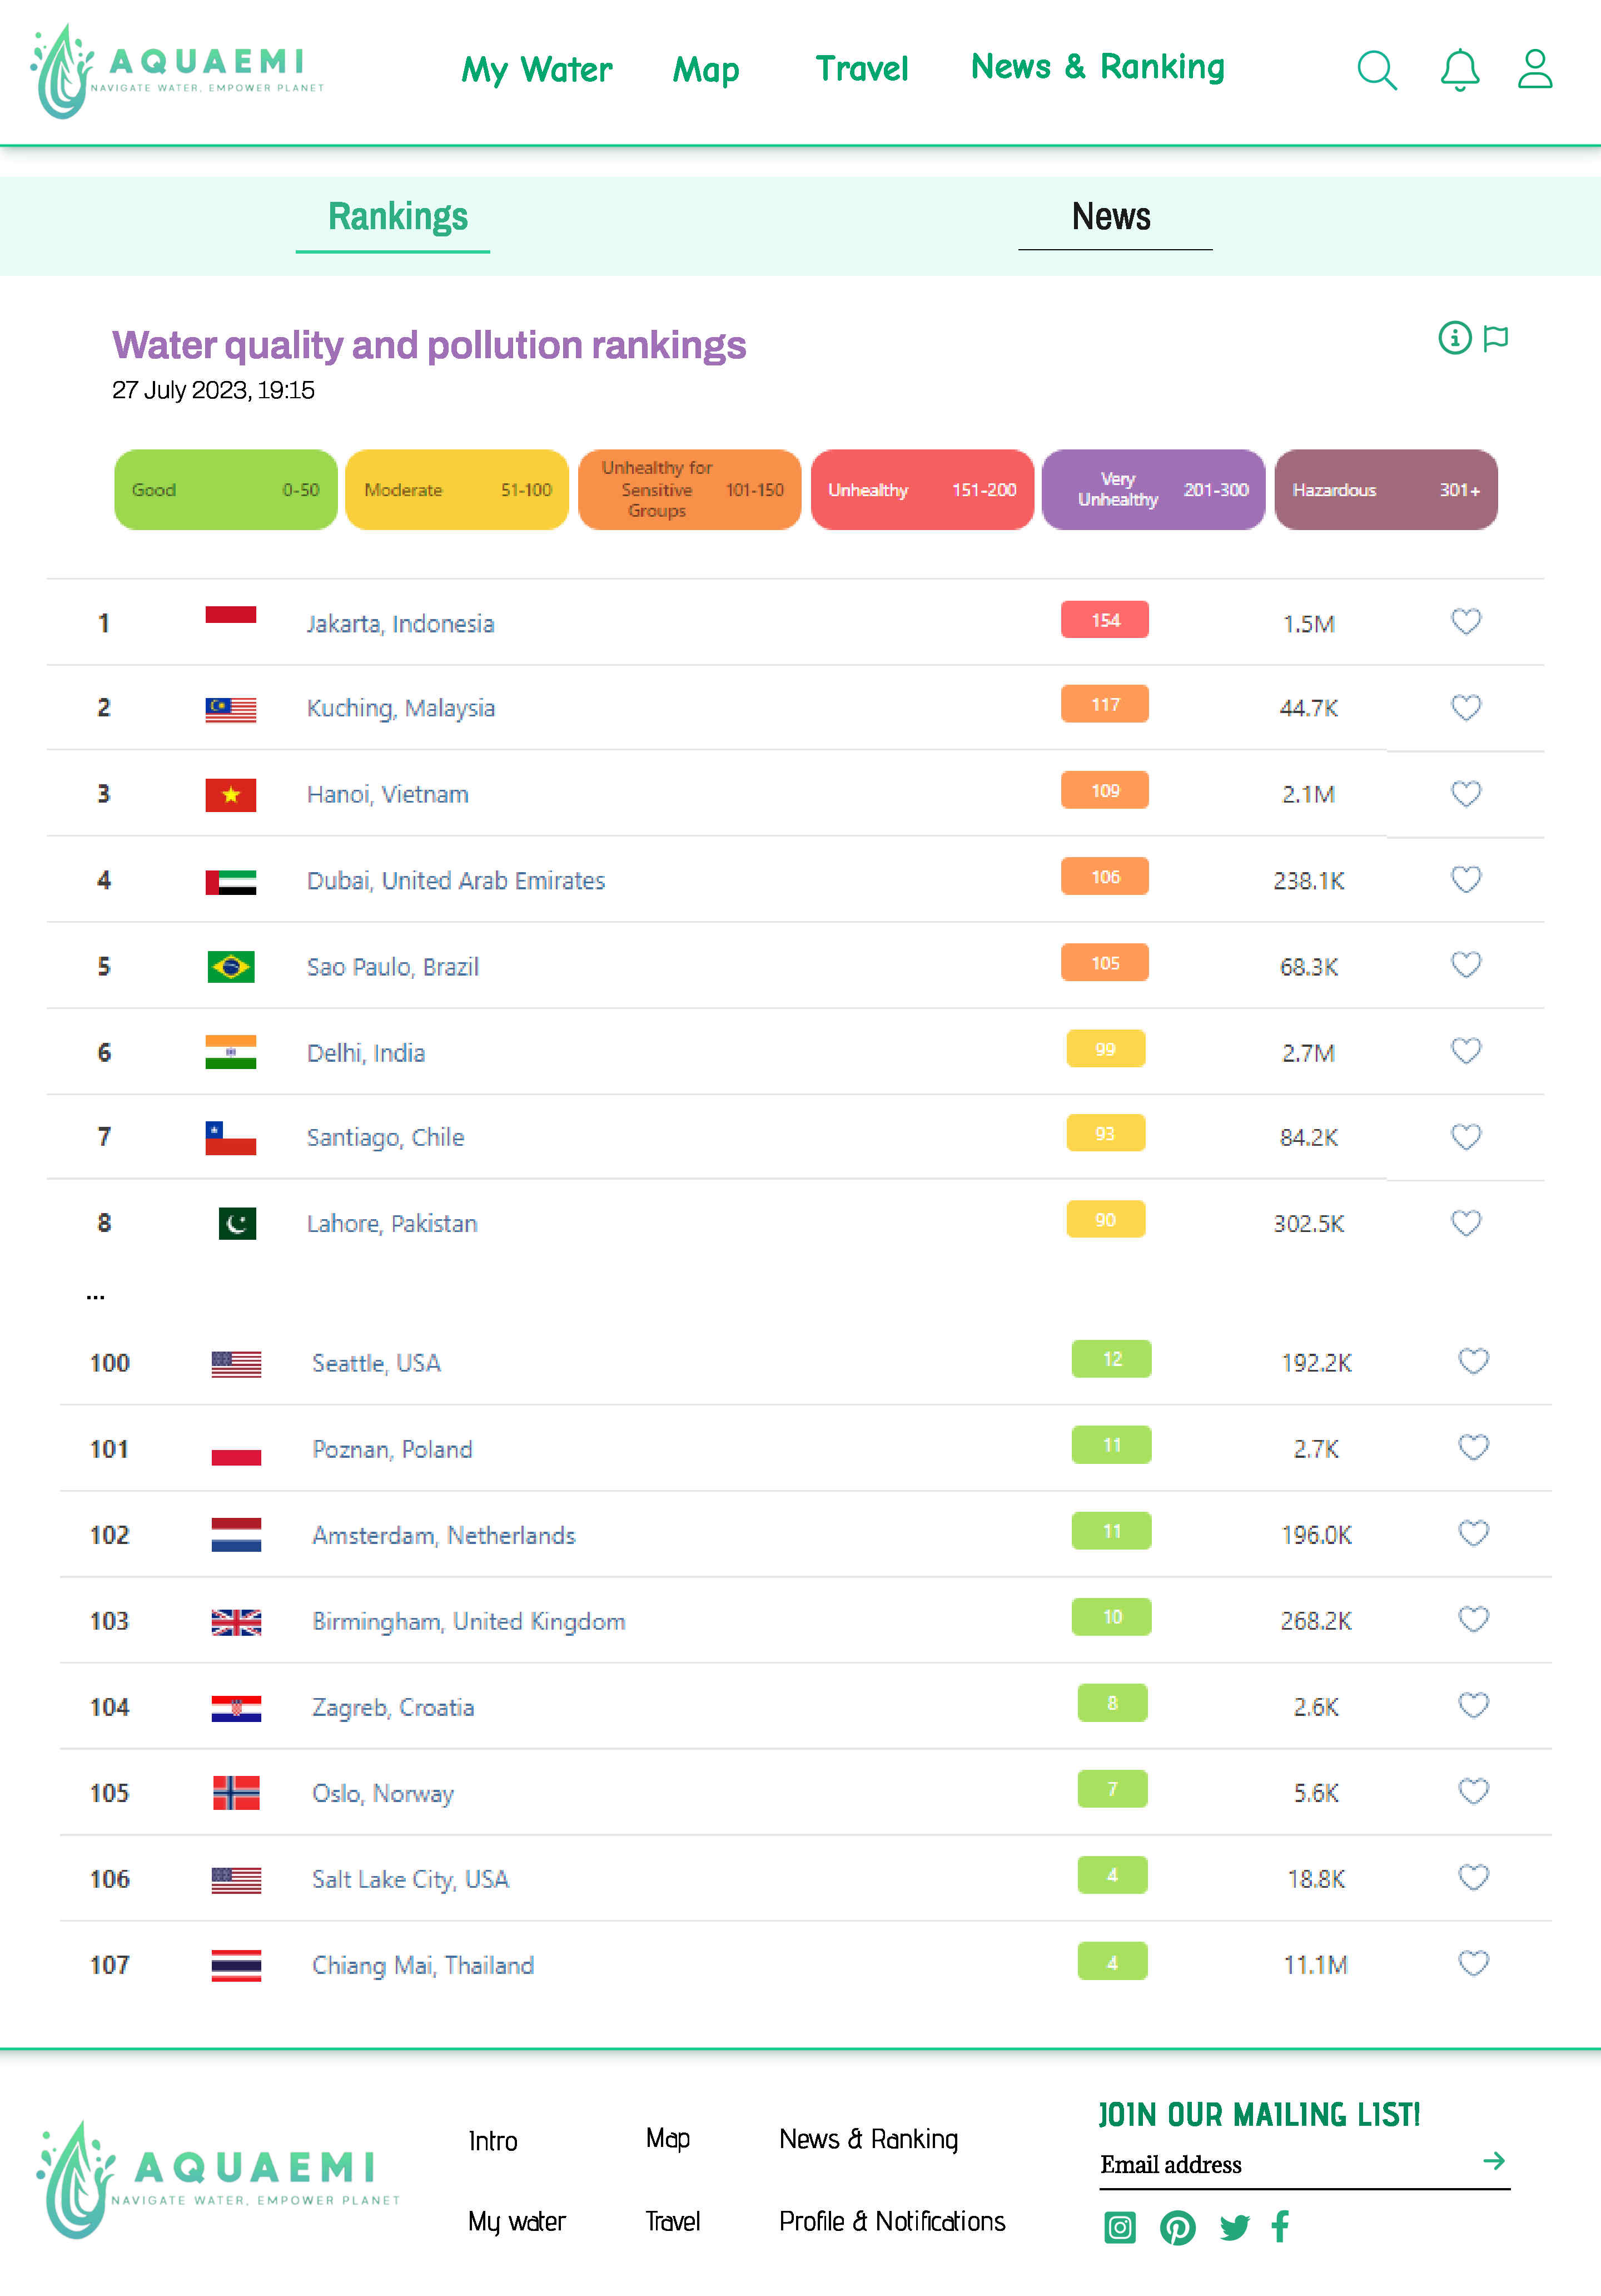Switch to the News tab
This screenshot has height=2296, width=1601.
point(1111,217)
